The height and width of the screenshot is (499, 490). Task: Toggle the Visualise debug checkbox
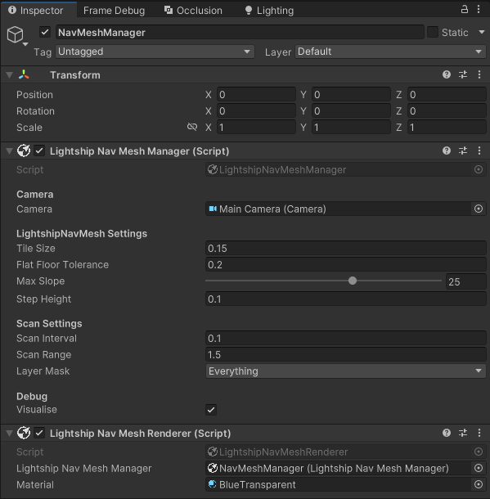(x=211, y=410)
